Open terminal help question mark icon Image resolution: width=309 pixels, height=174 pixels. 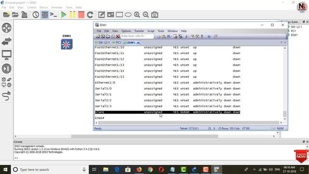(x=209, y=37)
